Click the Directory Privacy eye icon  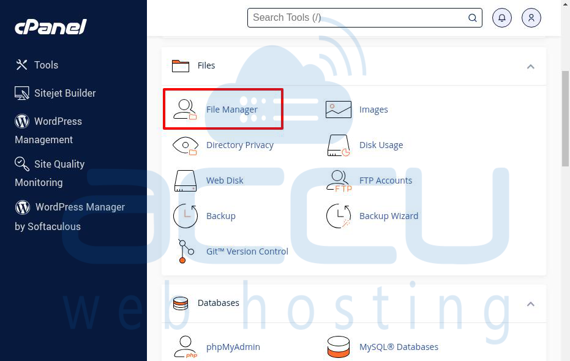tap(185, 146)
